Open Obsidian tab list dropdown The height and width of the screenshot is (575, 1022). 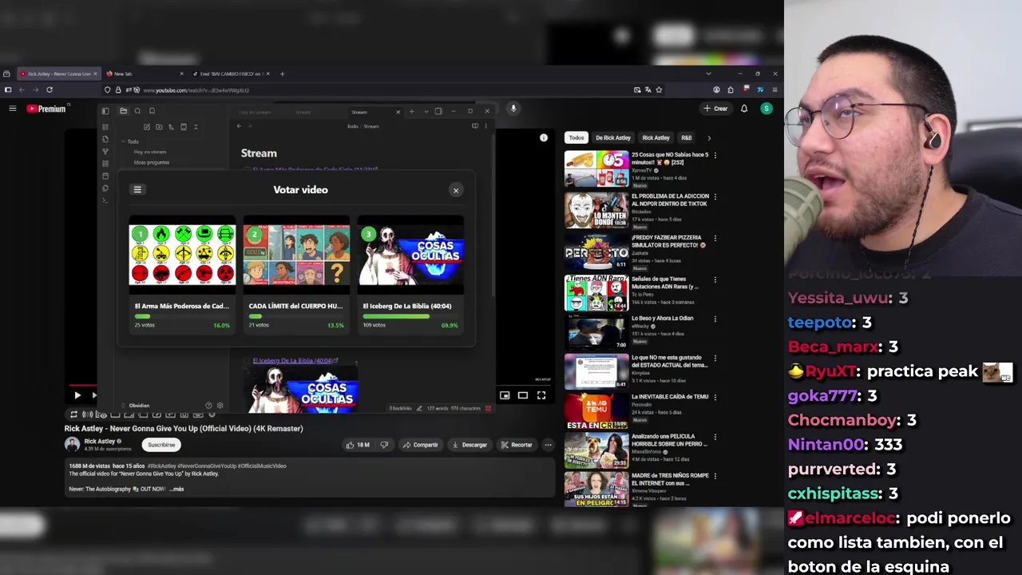click(x=426, y=111)
